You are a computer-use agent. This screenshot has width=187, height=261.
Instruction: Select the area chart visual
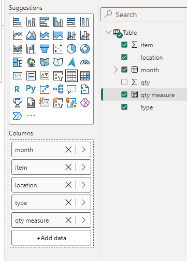click(31, 35)
